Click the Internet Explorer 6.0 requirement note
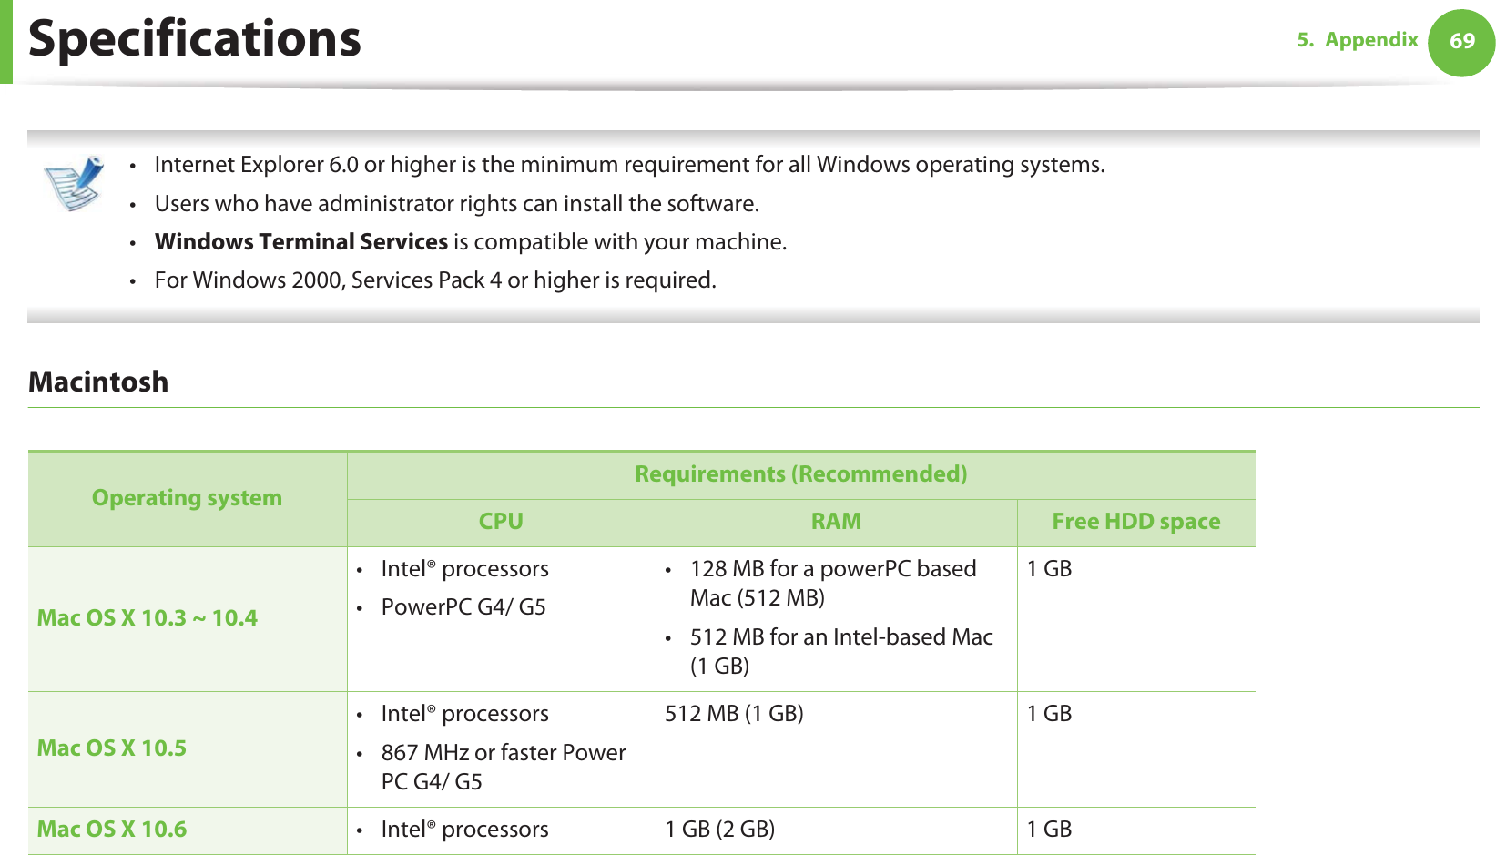The height and width of the screenshot is (855, 1496). [629, 165]
